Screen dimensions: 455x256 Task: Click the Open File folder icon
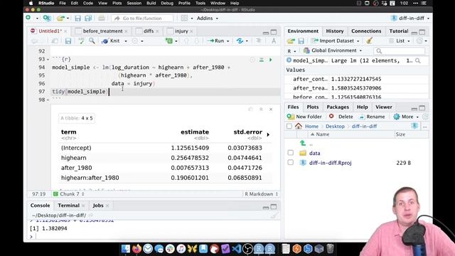60,18
